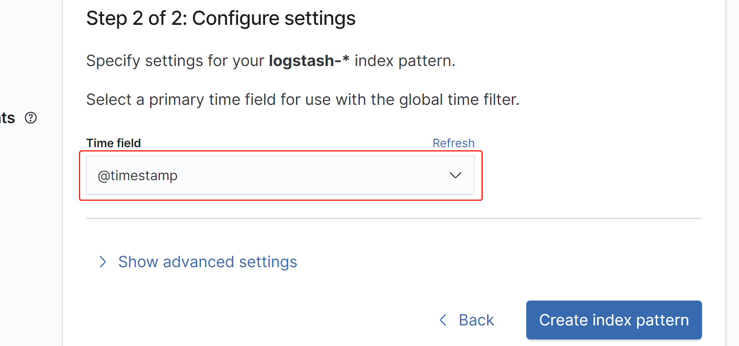Image resolution: width=739 pixels, height=346 pixels.
Task: Click the downward arrow inside the @timestamp selector
Action: coord(455,176)
